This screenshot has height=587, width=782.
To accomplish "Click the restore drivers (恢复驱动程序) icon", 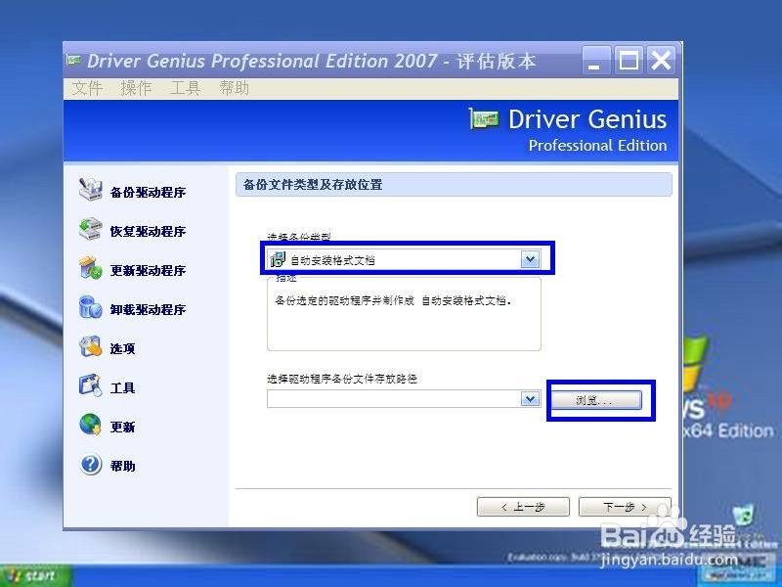I will (x=90, y=229).
